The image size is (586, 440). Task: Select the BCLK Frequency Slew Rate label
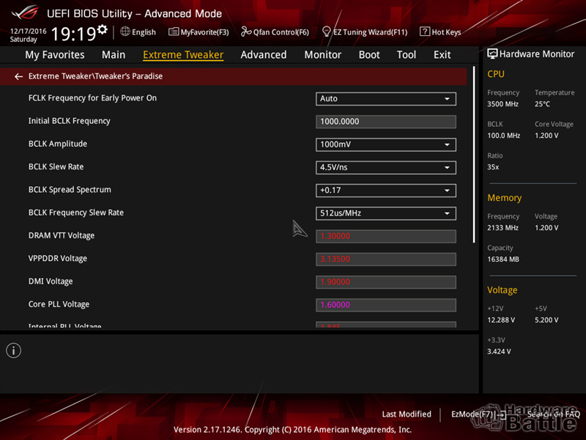(76, 213)
